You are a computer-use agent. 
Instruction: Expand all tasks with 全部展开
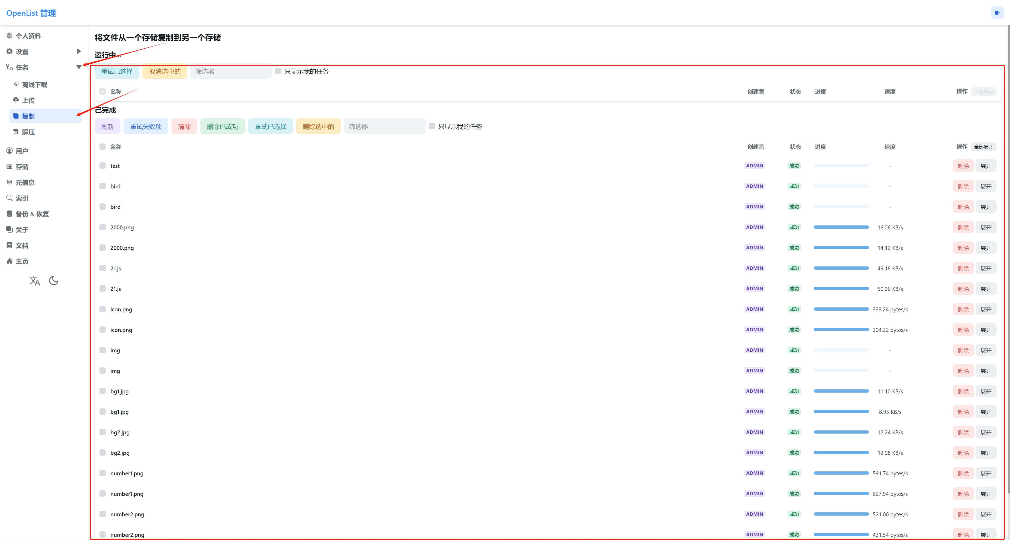coord(983,147)
